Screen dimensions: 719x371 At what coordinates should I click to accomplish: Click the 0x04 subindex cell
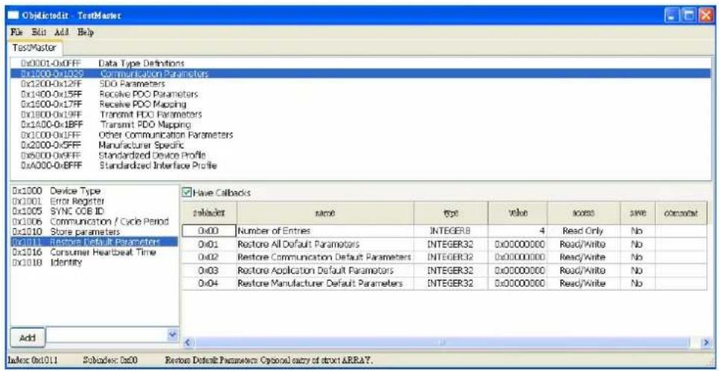(x=209, y=283)
